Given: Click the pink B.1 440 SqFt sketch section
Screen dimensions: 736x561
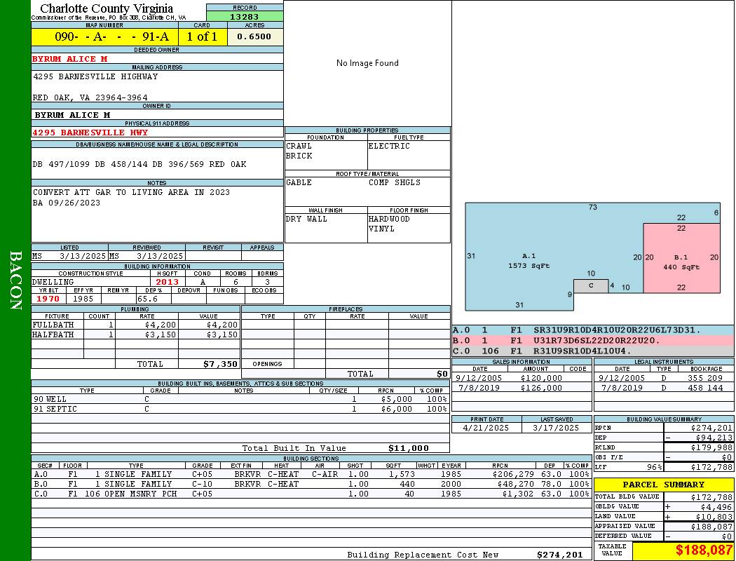Looking at the screenshot, I should [681, 257].
